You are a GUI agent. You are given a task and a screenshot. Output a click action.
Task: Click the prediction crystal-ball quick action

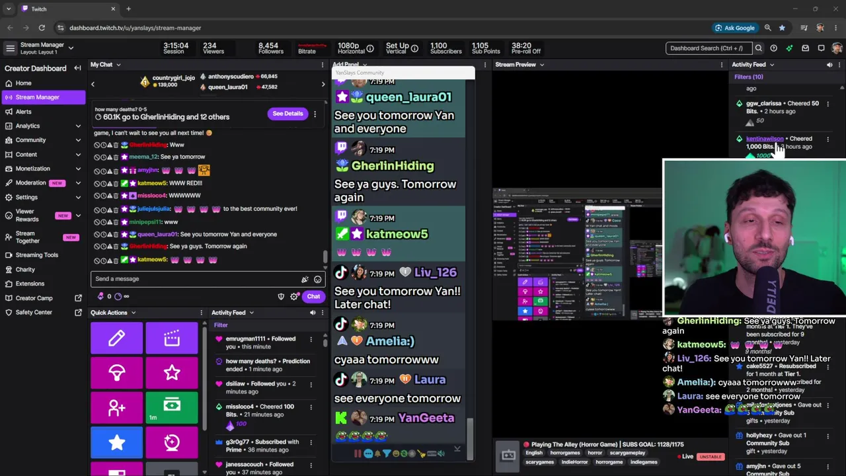click(172, 442)
